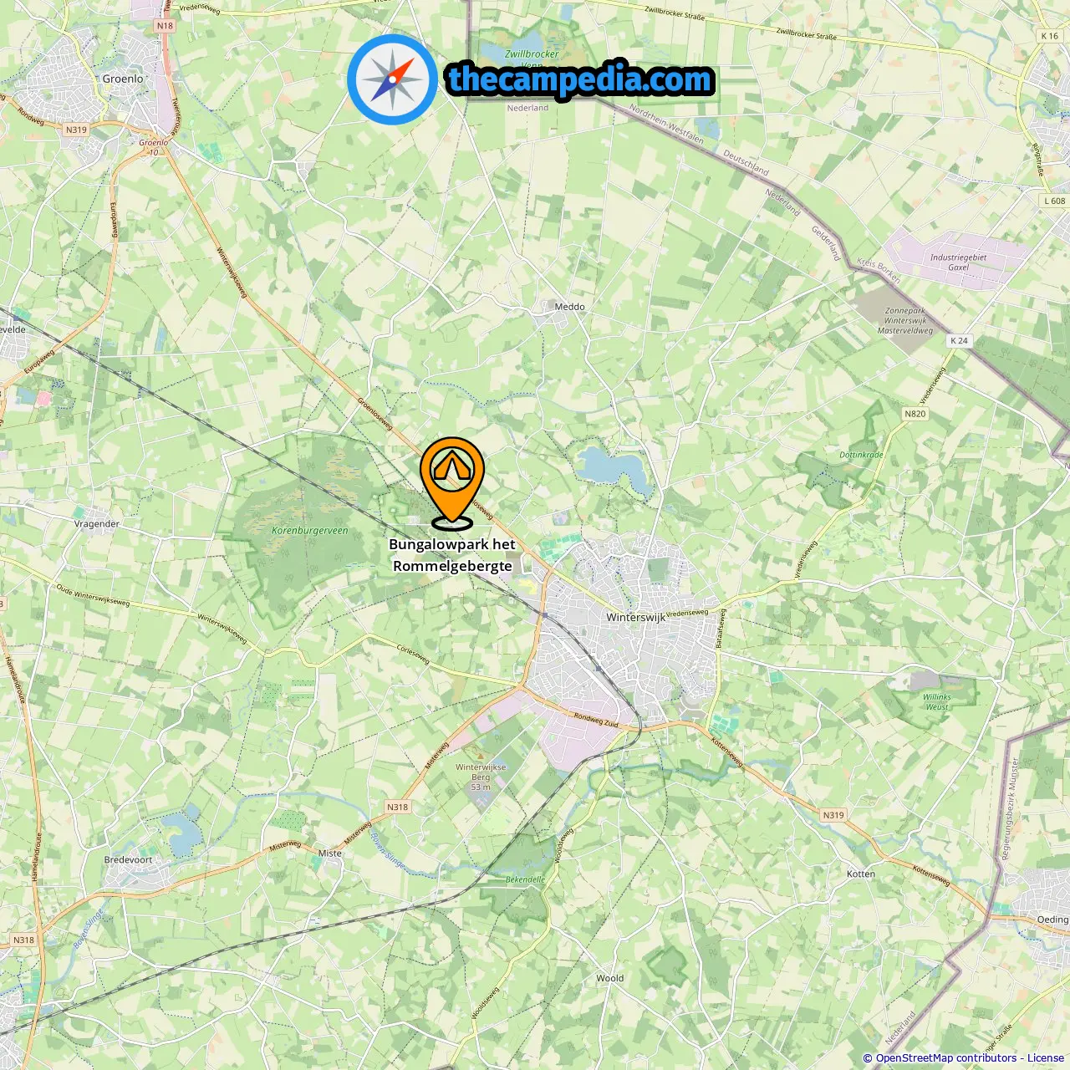Click the L 608 road shield
This screenshot has height=1070, width=1070.
(1055, 201)
